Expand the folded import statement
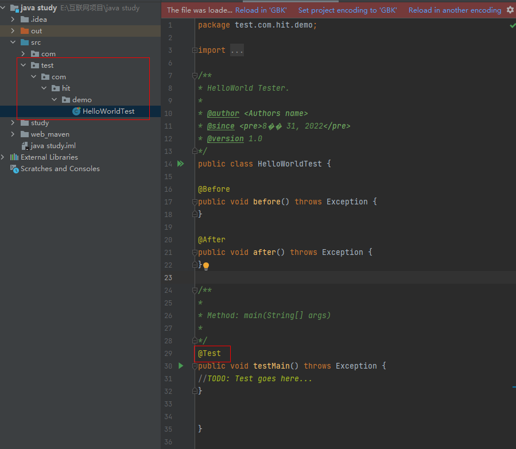Viewport: 516px width, 449px height. point(236,50)
